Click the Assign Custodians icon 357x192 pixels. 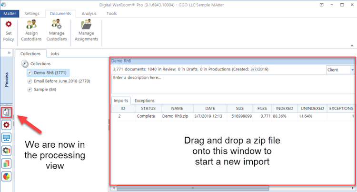[x=31, y=24]
